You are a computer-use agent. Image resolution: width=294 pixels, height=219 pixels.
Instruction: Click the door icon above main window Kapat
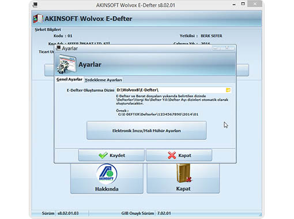pos(184,173)
